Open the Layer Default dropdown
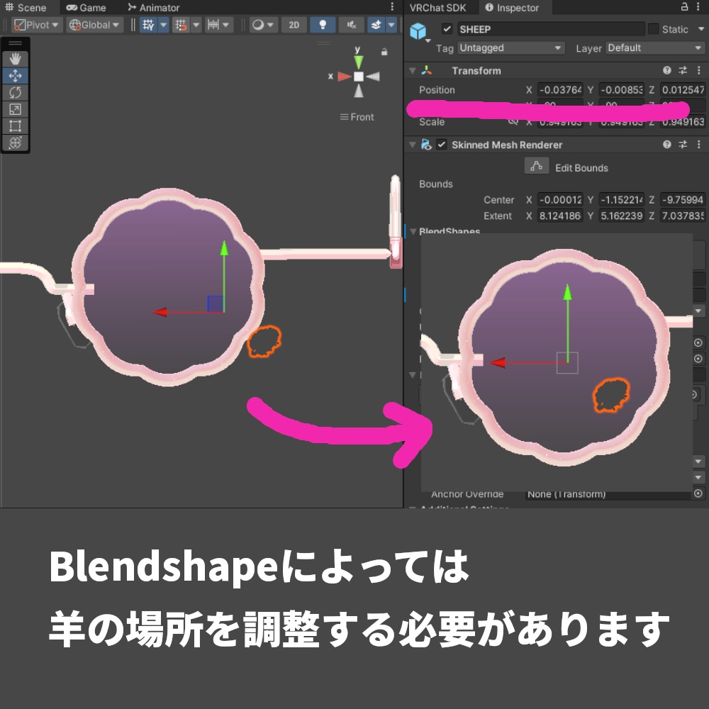The width and height of the screenshot is (709, 709). (x=654, y=48)
